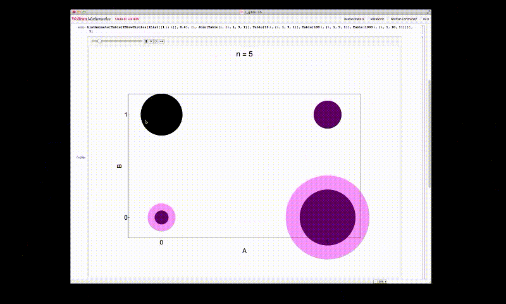
Task: Open the MathWorld link
Action: coord(377,19)
